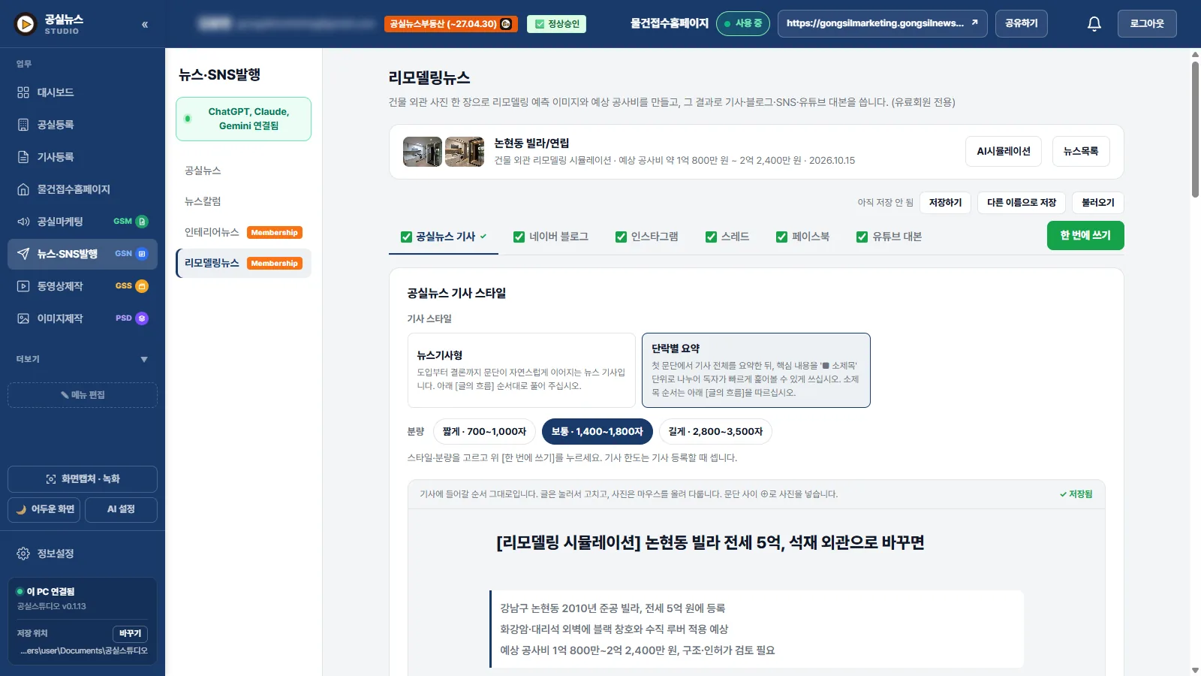Click the GSS badge icon beside 동영상제작
The height and width of the screenshot is (676, 1201).
[142, 286]
